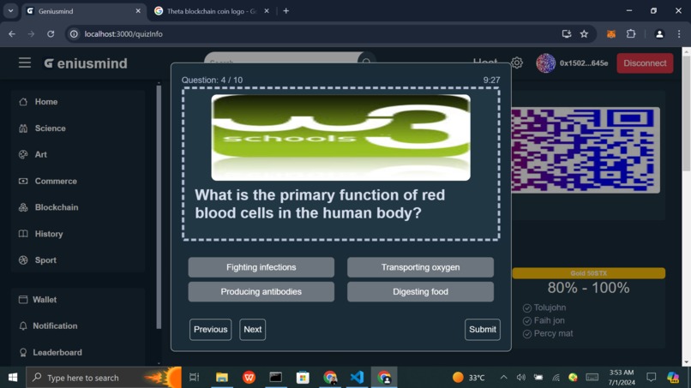Viewport: 691px width, 388px height.
Task: Click the volume speaker tray icon
Action: [x=521, y=378]
